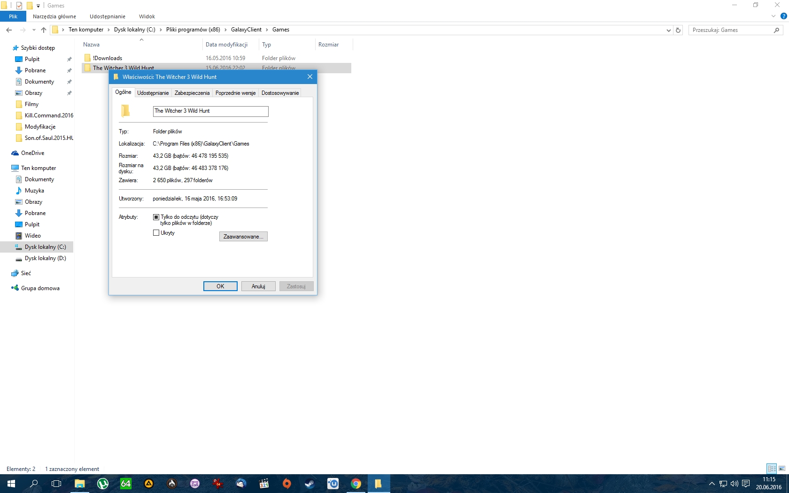789x493 pixels.
Task: Switch to Poprzednie wersje tab
Action: click(x=235, y=93)
